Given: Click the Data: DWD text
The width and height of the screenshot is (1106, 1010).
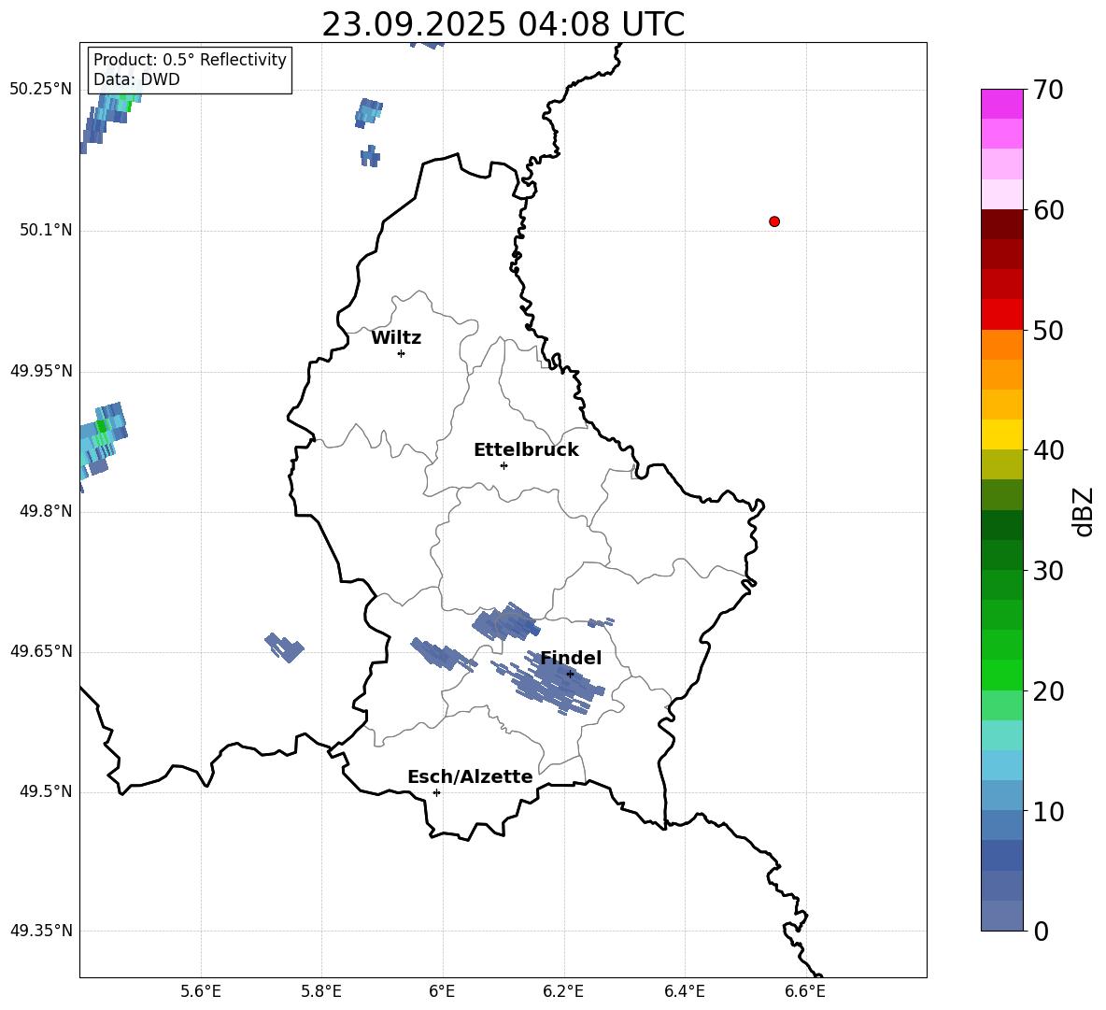Looking at the screenshot, I should pyautogui.click(x=136, y=79).
